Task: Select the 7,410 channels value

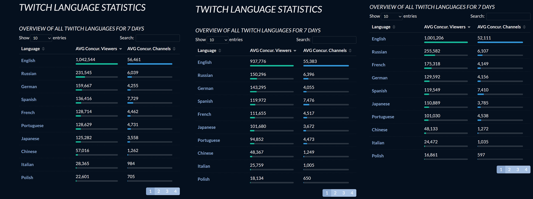Action: [x=483, y=90]
